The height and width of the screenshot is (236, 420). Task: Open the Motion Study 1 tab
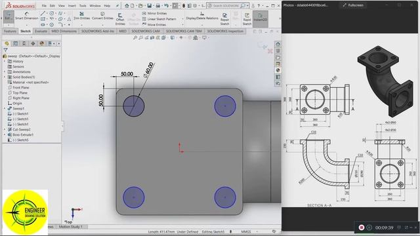71,227
